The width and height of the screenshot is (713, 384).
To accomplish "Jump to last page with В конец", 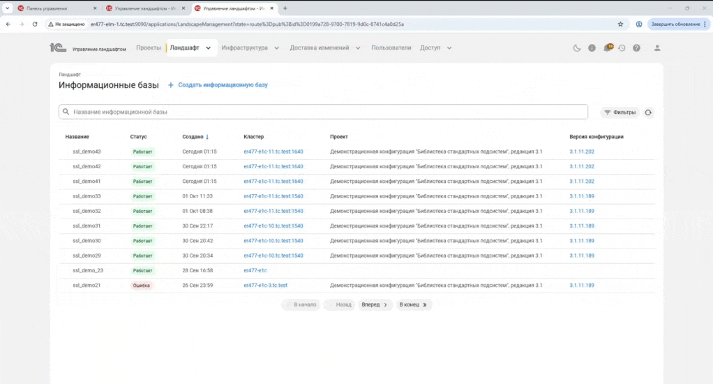I will click(x=413, y=305).
